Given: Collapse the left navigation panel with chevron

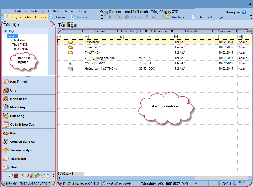Looking at the screenshot, I should (53, 25).
